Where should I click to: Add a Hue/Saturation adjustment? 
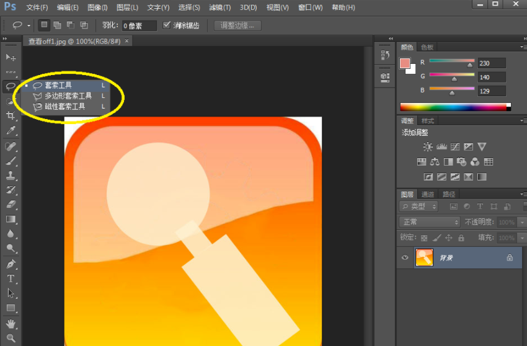[x=422, y=162]
